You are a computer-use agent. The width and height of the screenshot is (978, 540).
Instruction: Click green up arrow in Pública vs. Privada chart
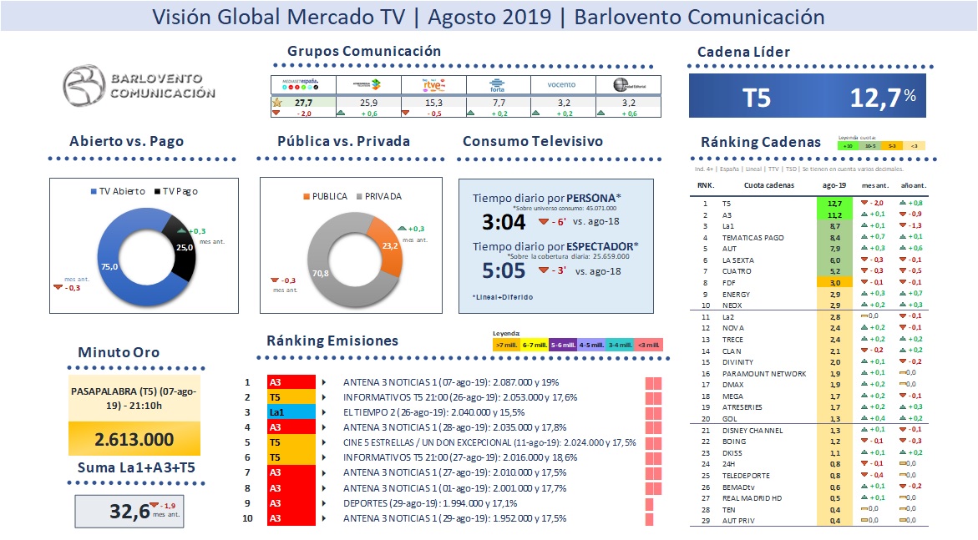pos(403,229)
